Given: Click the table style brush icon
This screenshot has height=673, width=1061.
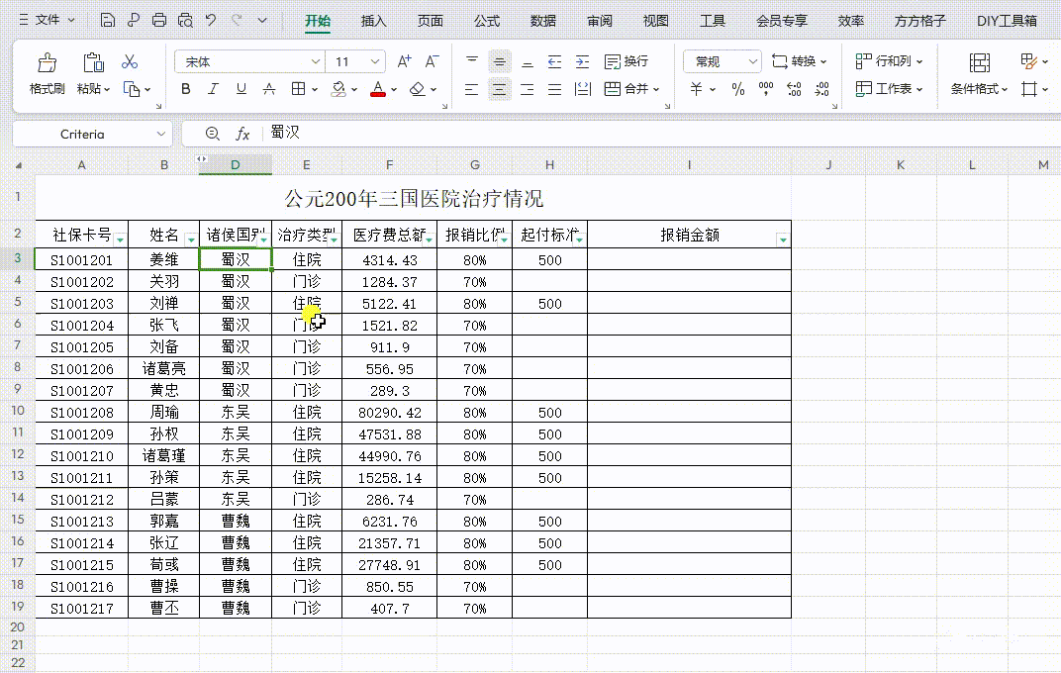Looking at the screenshot, I should coord(1028,61).
